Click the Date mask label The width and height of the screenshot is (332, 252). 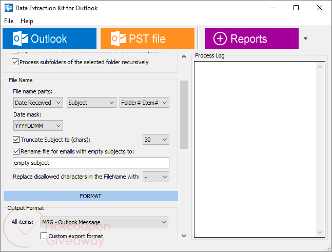(x=27, y=114)
